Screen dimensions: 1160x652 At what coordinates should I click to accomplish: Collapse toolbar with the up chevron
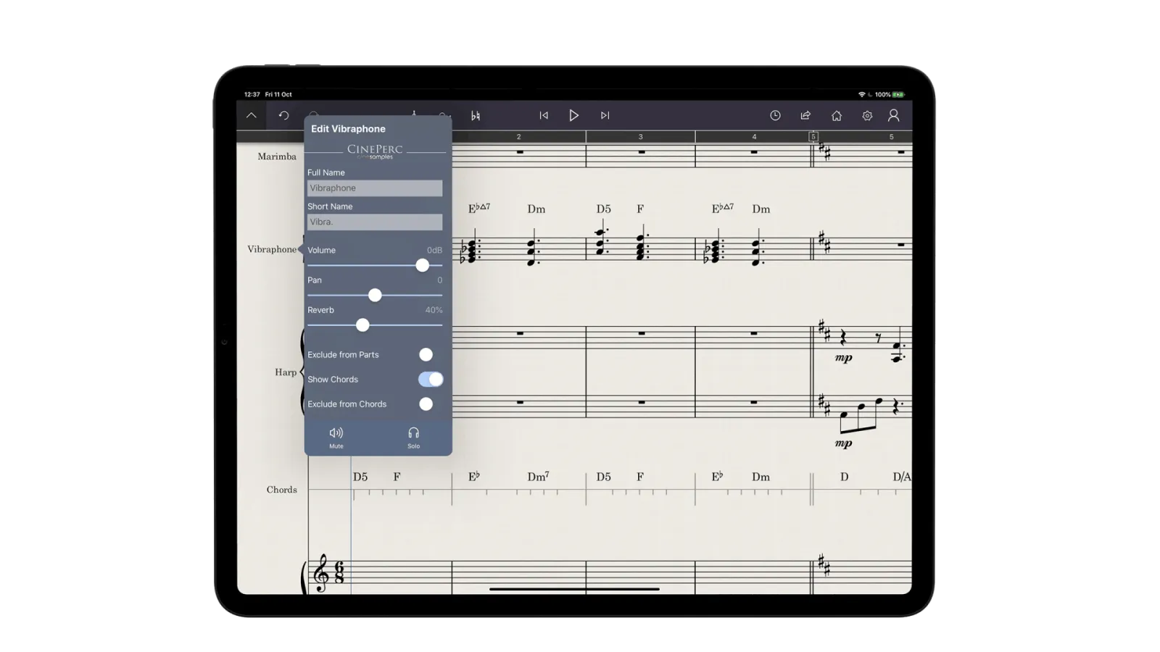tap(251, 115)
